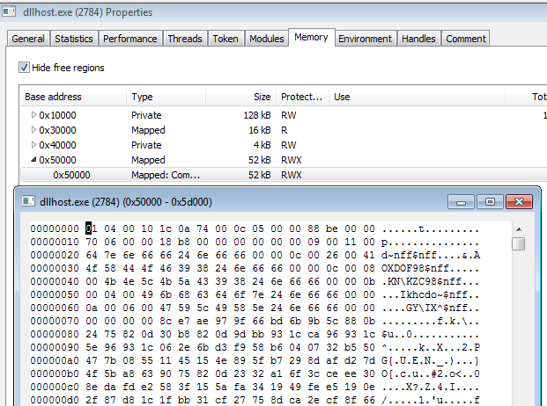The height and width of the screenshot is (406, 547).
Task: Expand the 0x30000 mapped region
Action: 34,130
